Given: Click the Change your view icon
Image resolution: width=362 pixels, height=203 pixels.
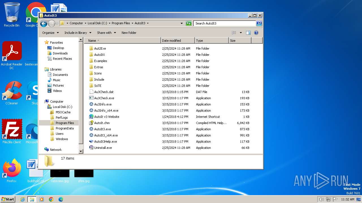Looking at the screenshot, I should tap(234, 33).
